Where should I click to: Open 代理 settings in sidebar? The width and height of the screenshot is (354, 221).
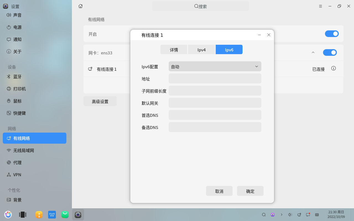pyautogui.click(x=35, y=162)
